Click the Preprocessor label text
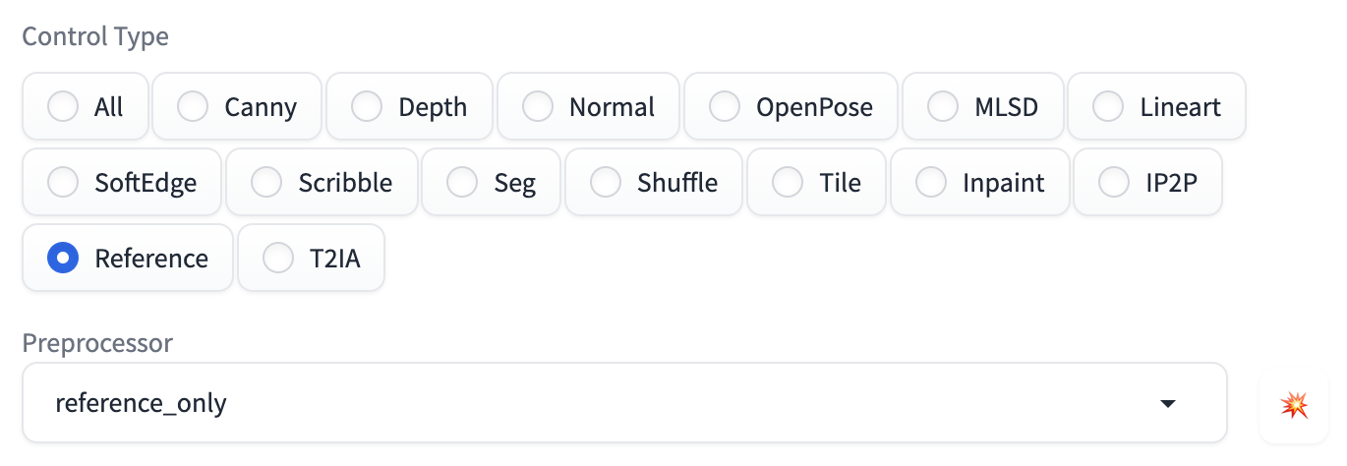Viewport: 1347px width, 466px height. click(97, 343)
